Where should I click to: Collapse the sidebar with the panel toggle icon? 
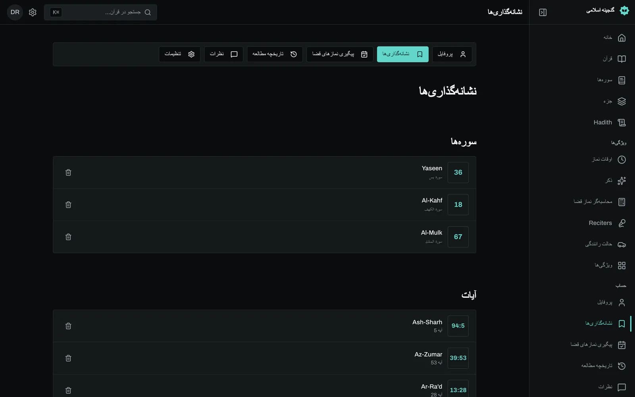coord(543,12)
